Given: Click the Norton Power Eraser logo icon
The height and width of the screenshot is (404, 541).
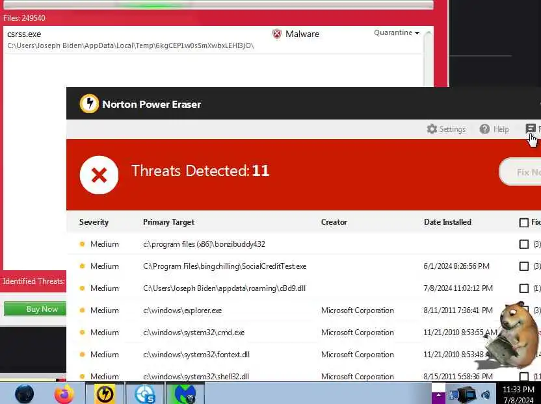Looking at the screenshot, I should (89, 103).
